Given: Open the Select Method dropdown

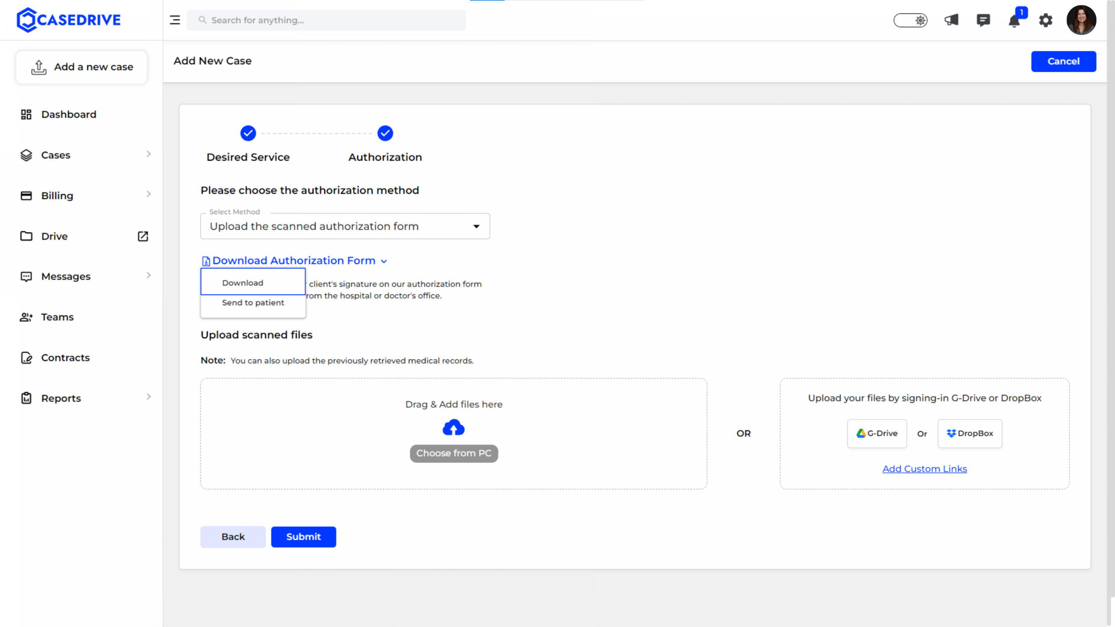Looking at the screenshot, I should pos(345,226).
